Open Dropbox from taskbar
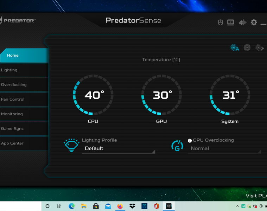Image resolution: width=267 pixels, height=211 pixels. coord(132,206)
